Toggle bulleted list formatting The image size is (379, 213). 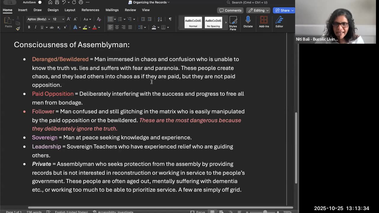[x=110, y=19]
